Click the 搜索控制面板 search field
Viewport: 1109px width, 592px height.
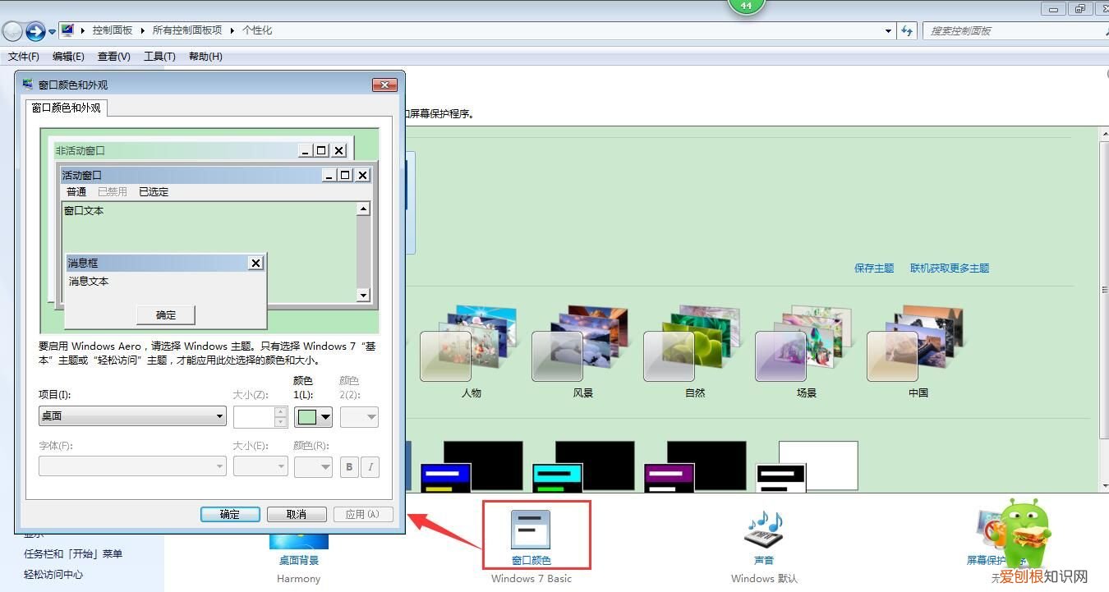(1010, 31)
